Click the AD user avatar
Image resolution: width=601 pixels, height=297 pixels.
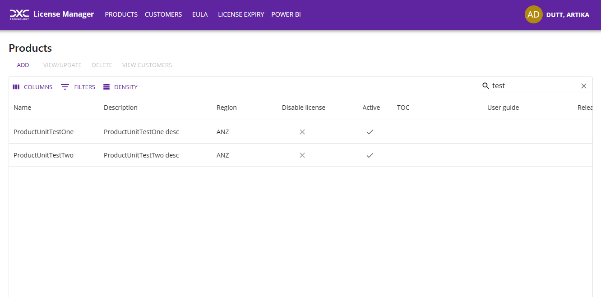533,14
